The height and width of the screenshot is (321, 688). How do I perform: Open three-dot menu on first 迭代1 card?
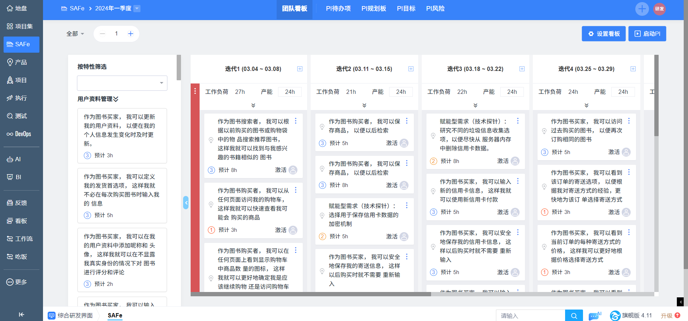pos(296,121)
